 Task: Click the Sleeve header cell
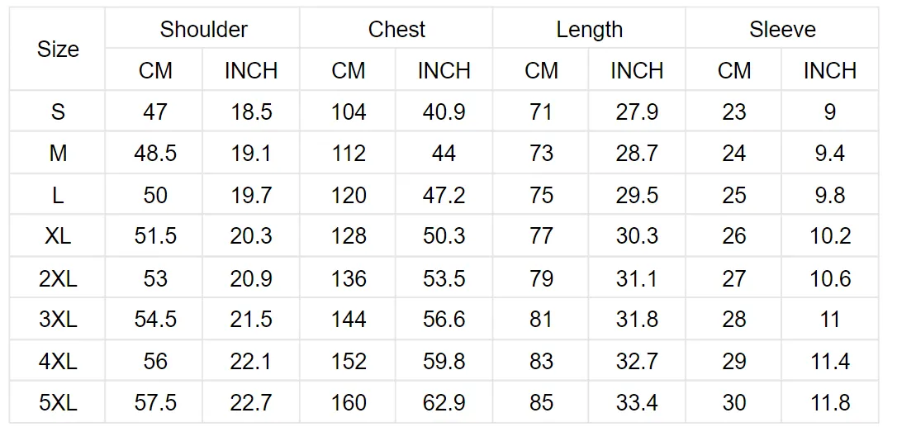tap(782, 29)
